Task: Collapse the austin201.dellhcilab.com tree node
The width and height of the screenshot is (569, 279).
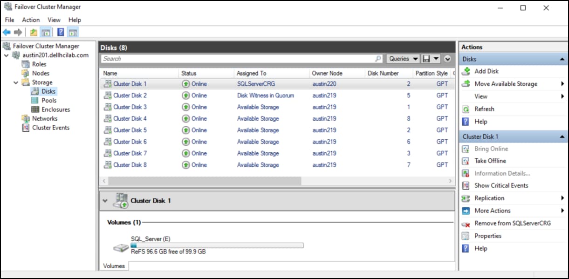Action: (6, 55)
